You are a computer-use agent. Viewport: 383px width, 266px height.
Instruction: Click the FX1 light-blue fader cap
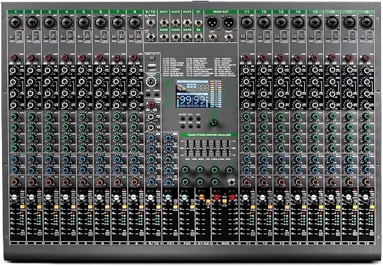click(x=168, y=197)
